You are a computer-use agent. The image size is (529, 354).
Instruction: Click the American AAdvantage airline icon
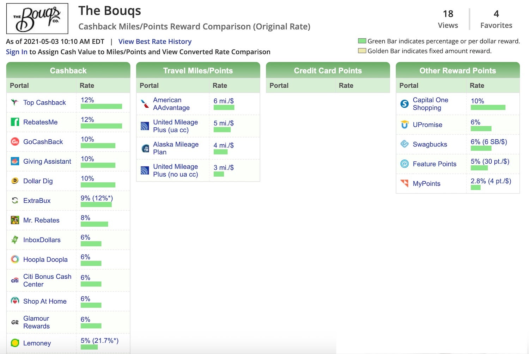coord(145,104)
